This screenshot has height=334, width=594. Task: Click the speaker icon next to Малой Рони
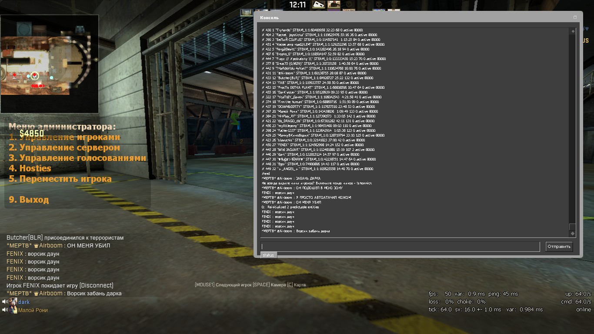pyautogui.click(x=5, y=310)
